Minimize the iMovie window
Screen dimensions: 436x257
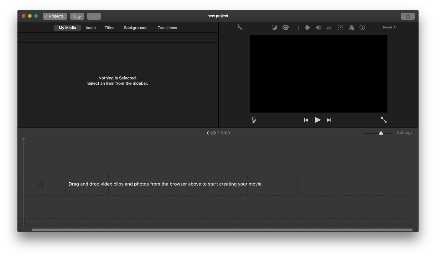(30, 16)
